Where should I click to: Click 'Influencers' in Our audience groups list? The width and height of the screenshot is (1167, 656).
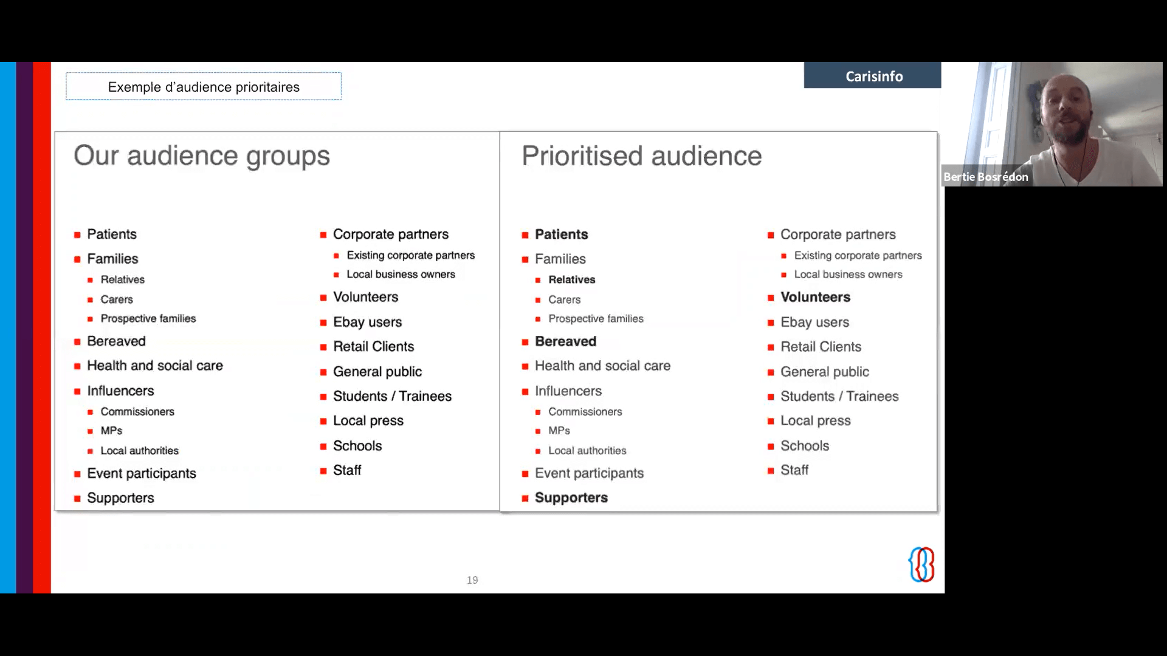tap(120, 391)
